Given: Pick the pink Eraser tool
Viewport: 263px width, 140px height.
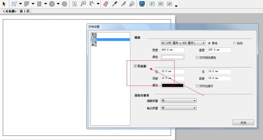Looking at the screenshot, I should [106, 4].
